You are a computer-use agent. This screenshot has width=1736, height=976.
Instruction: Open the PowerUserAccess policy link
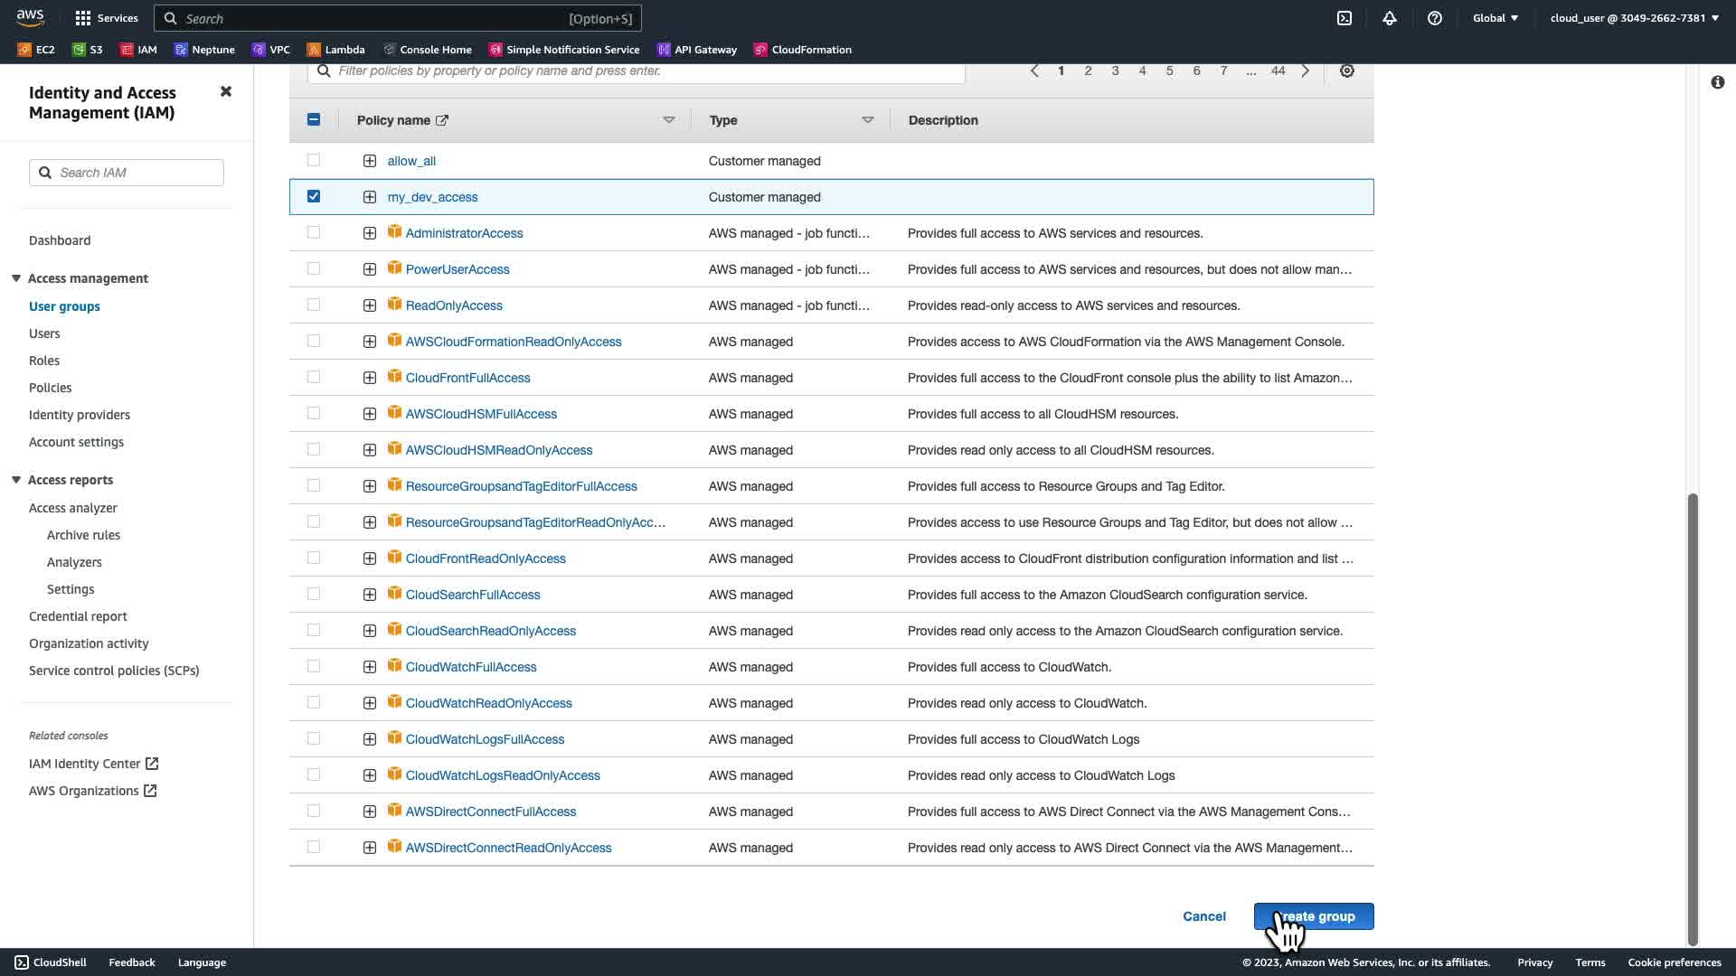(x=458, y=269)
